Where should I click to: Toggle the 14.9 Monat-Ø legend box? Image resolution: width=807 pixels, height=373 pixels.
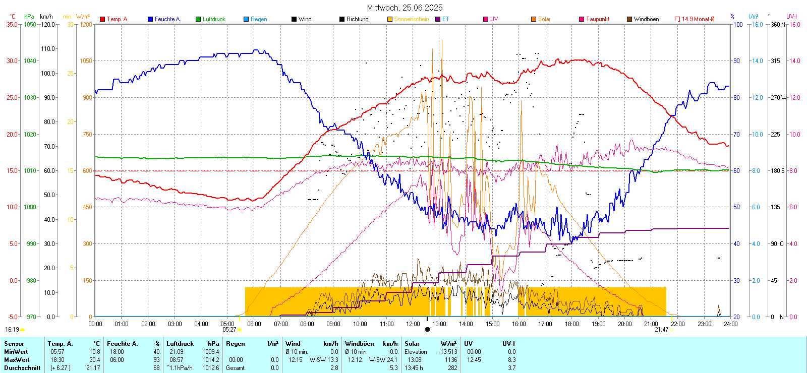tap(677, 19)
